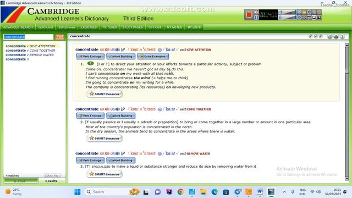352x198 pixels.
Task: Click the second small round navigation icon in header
Action: pos(316,36)
